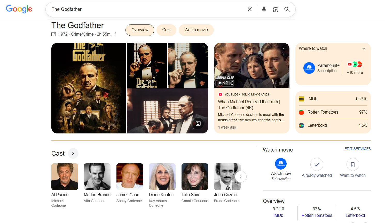Select John Cazale's cast photo

tap(227, 177)
